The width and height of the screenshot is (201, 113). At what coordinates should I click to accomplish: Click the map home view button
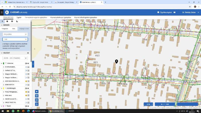point(37,91)
